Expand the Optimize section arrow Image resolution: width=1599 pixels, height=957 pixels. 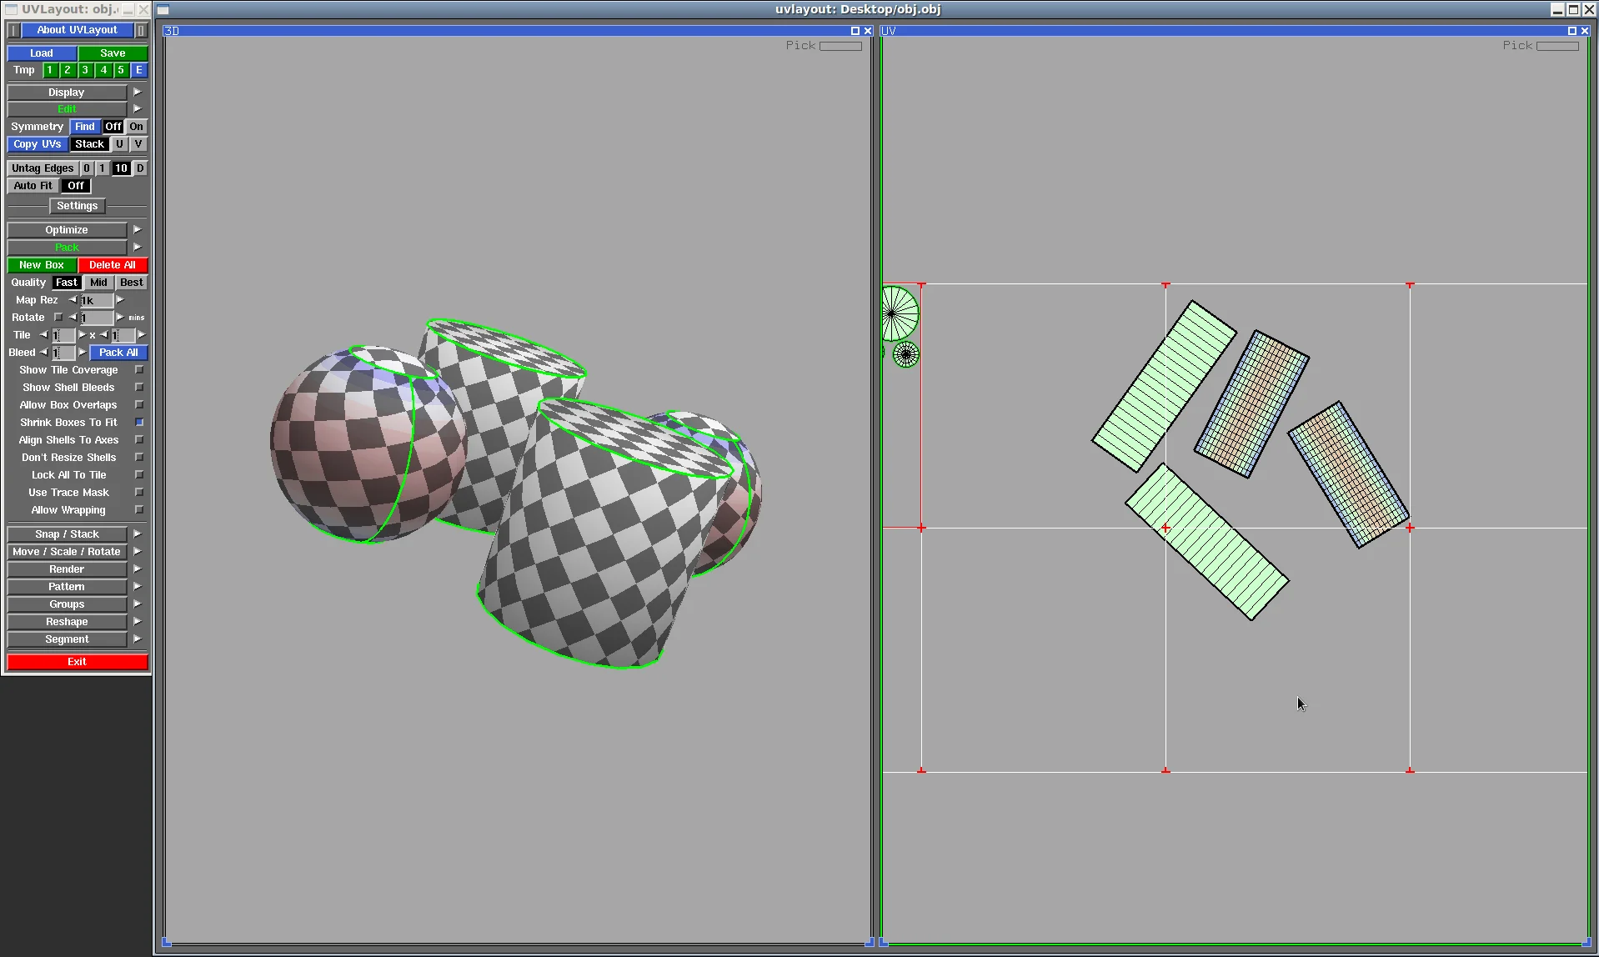coord(138,230)
